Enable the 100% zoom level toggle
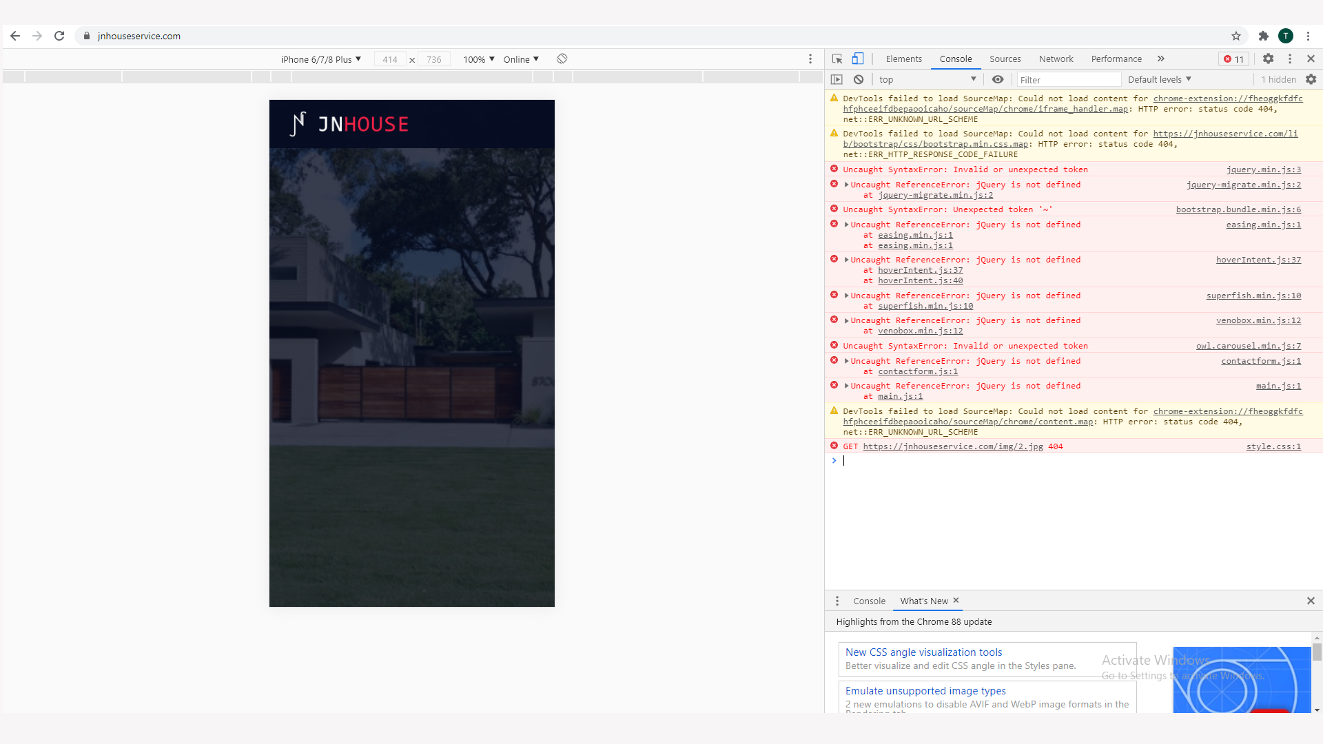The height and width of the screenshot is (744, 1323). 478,58
